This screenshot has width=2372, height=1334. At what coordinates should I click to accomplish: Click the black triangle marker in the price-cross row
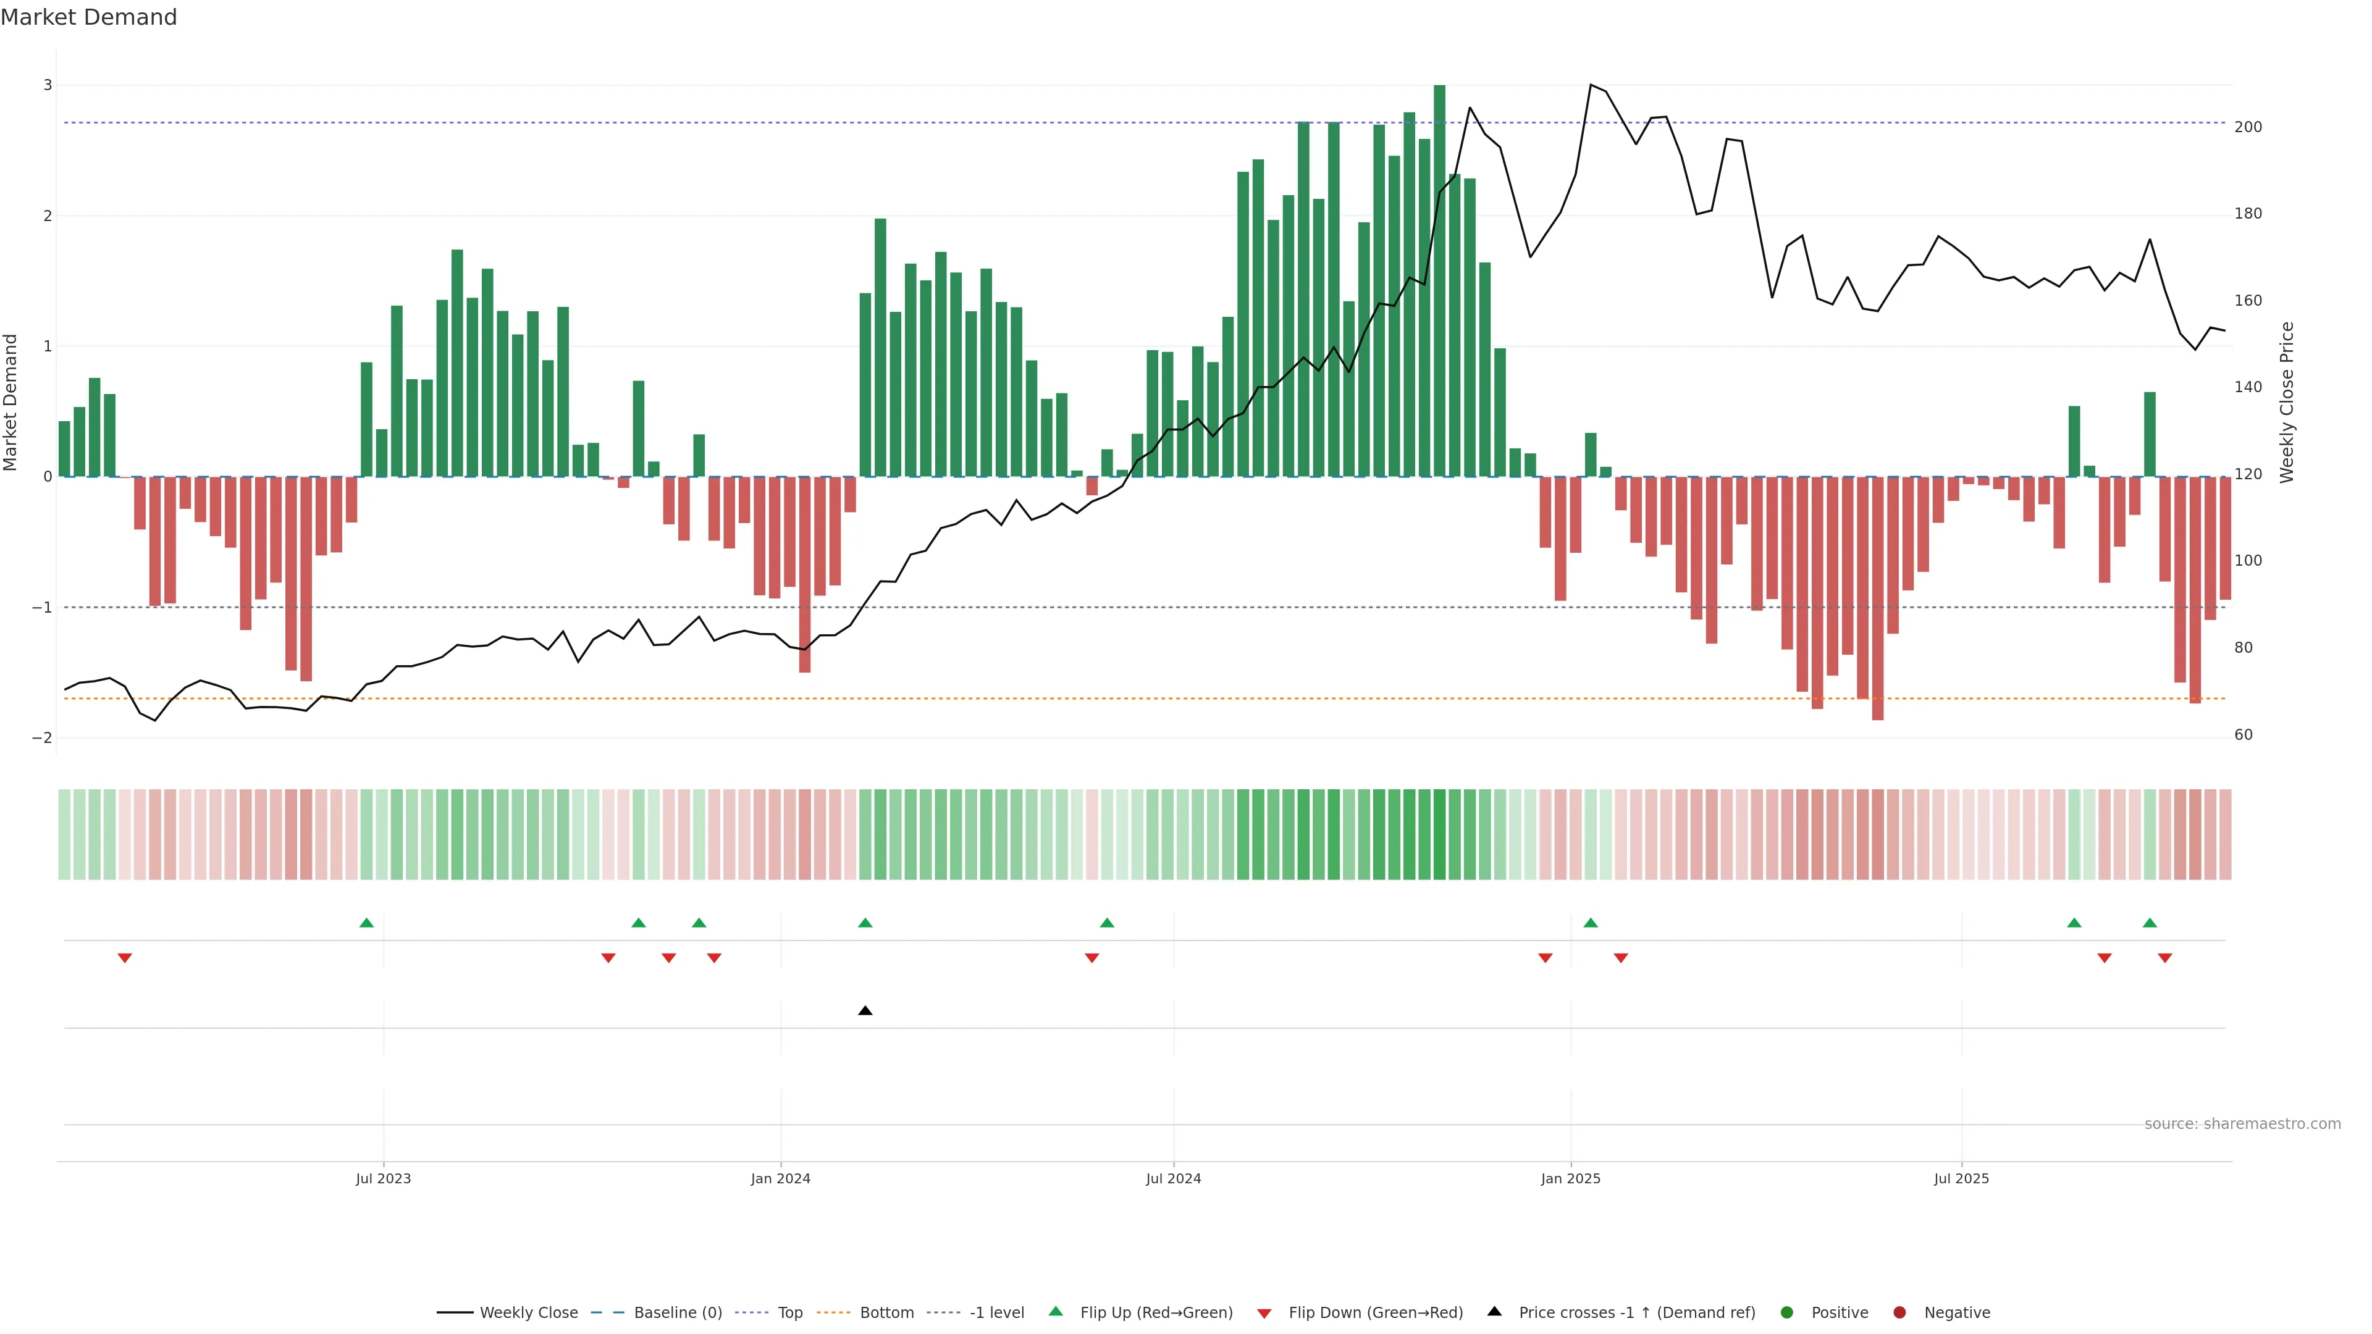tap(865, 1011)
